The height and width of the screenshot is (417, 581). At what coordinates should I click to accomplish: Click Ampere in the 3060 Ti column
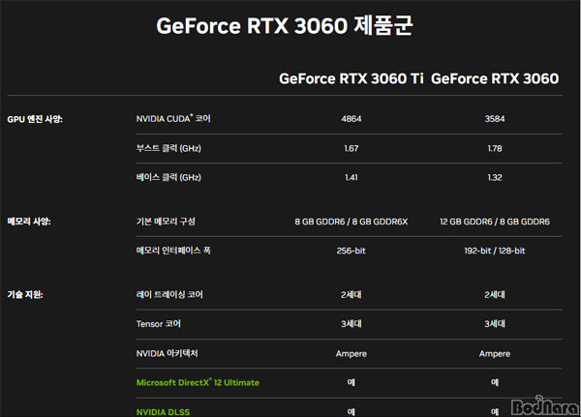point(352,354)
